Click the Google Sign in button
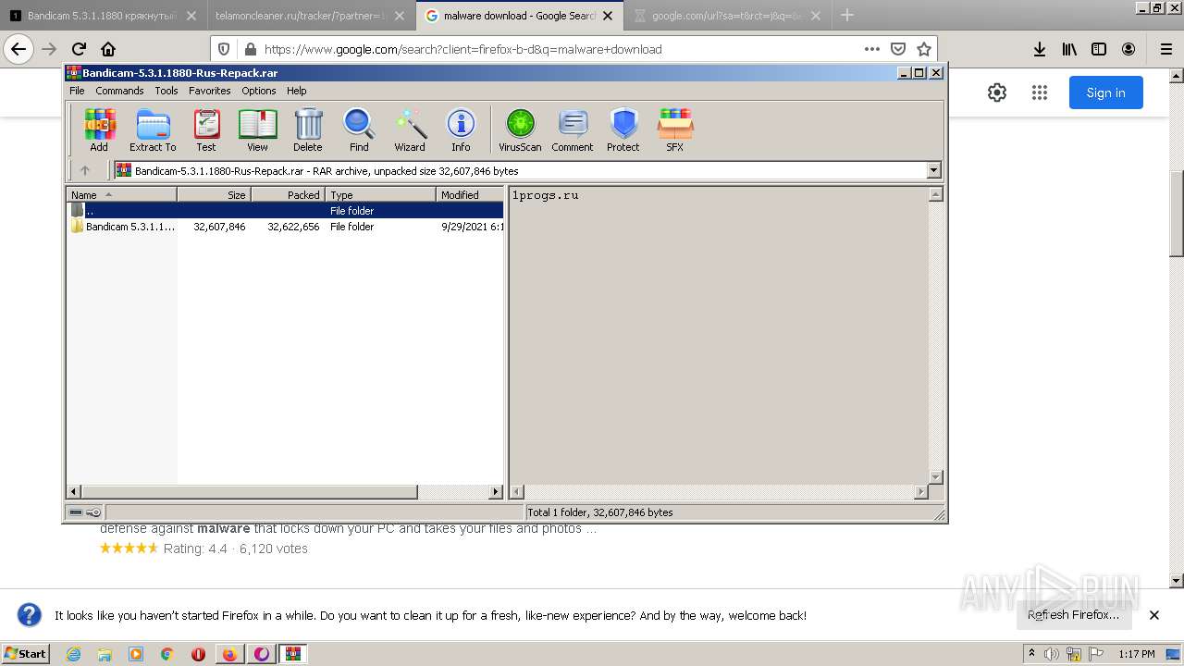 pos(1106,92)
